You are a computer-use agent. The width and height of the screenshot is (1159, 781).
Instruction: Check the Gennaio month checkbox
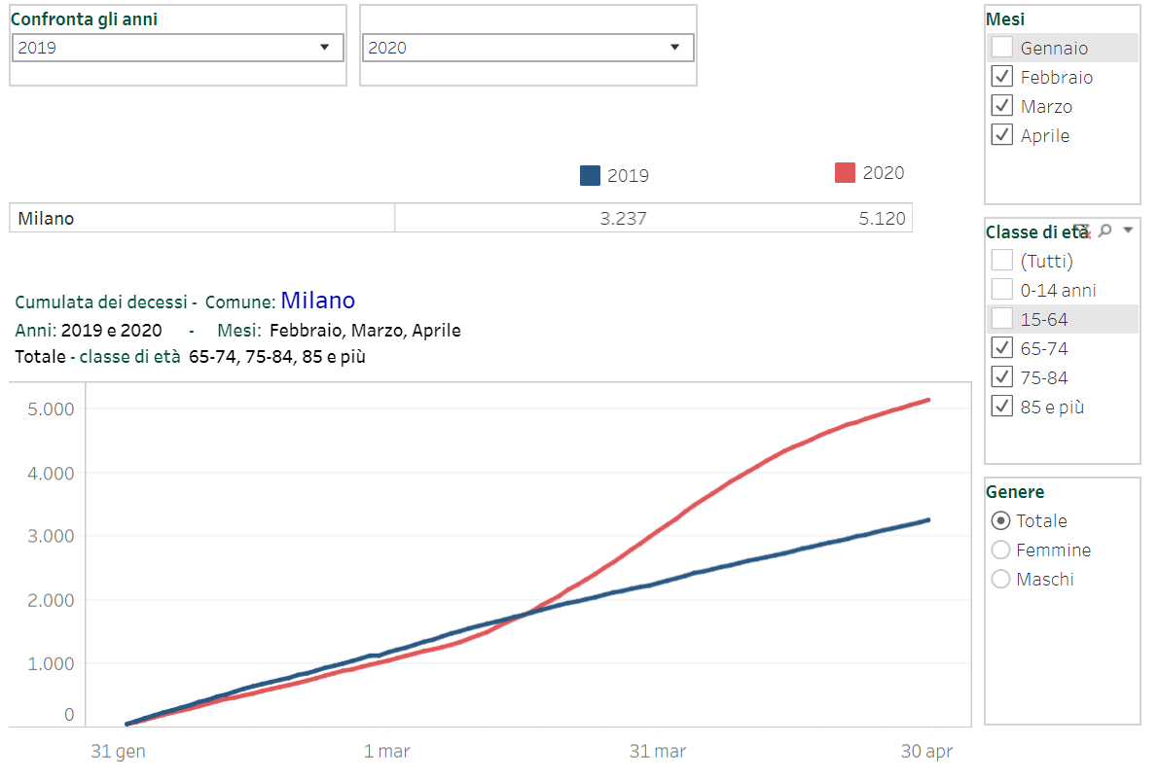click(x=1001, y=48)
